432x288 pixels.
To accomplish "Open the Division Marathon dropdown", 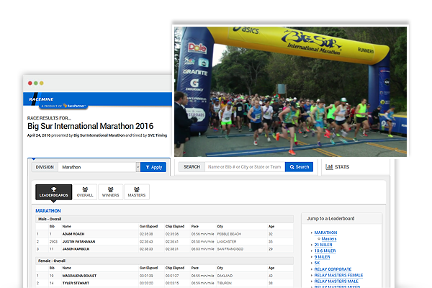I will coord(99,167).
